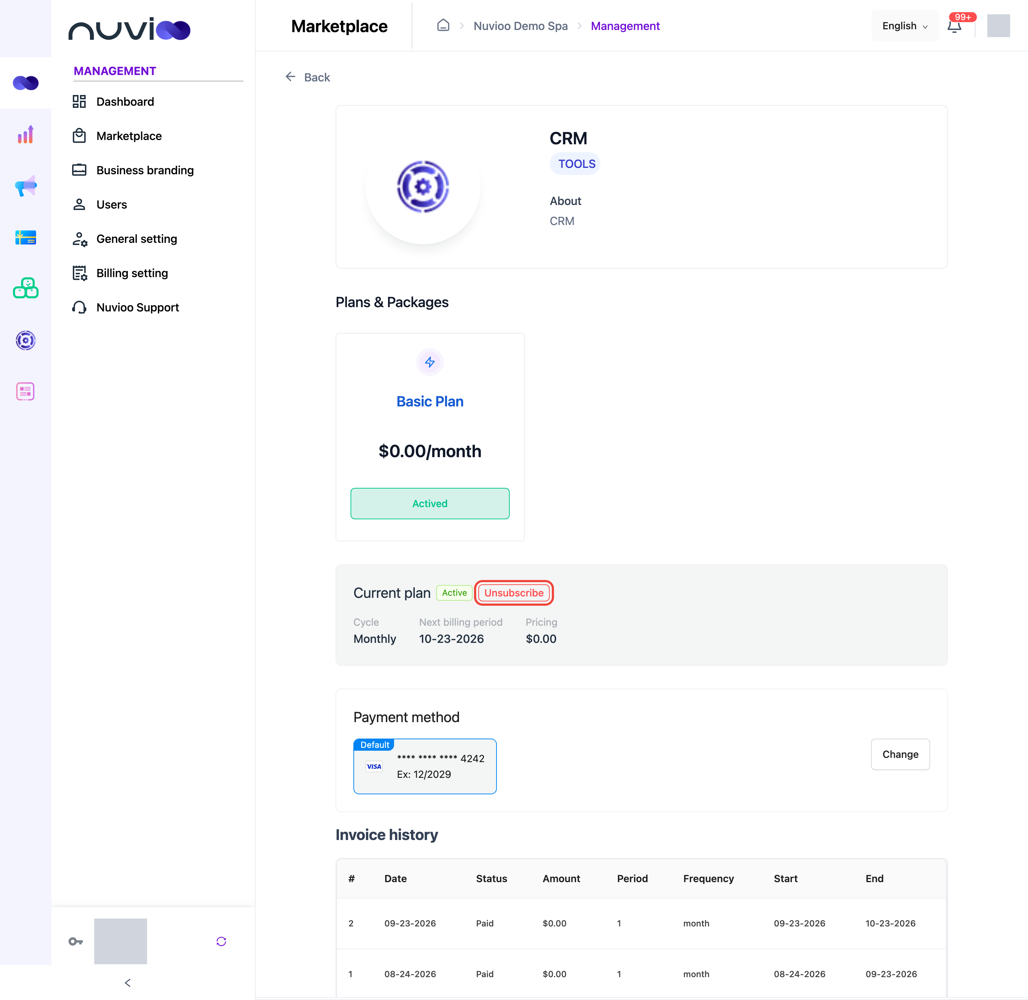Click the Nuvioo wordmark logo
The image size is (1028, 1000).
pos(130,29)
